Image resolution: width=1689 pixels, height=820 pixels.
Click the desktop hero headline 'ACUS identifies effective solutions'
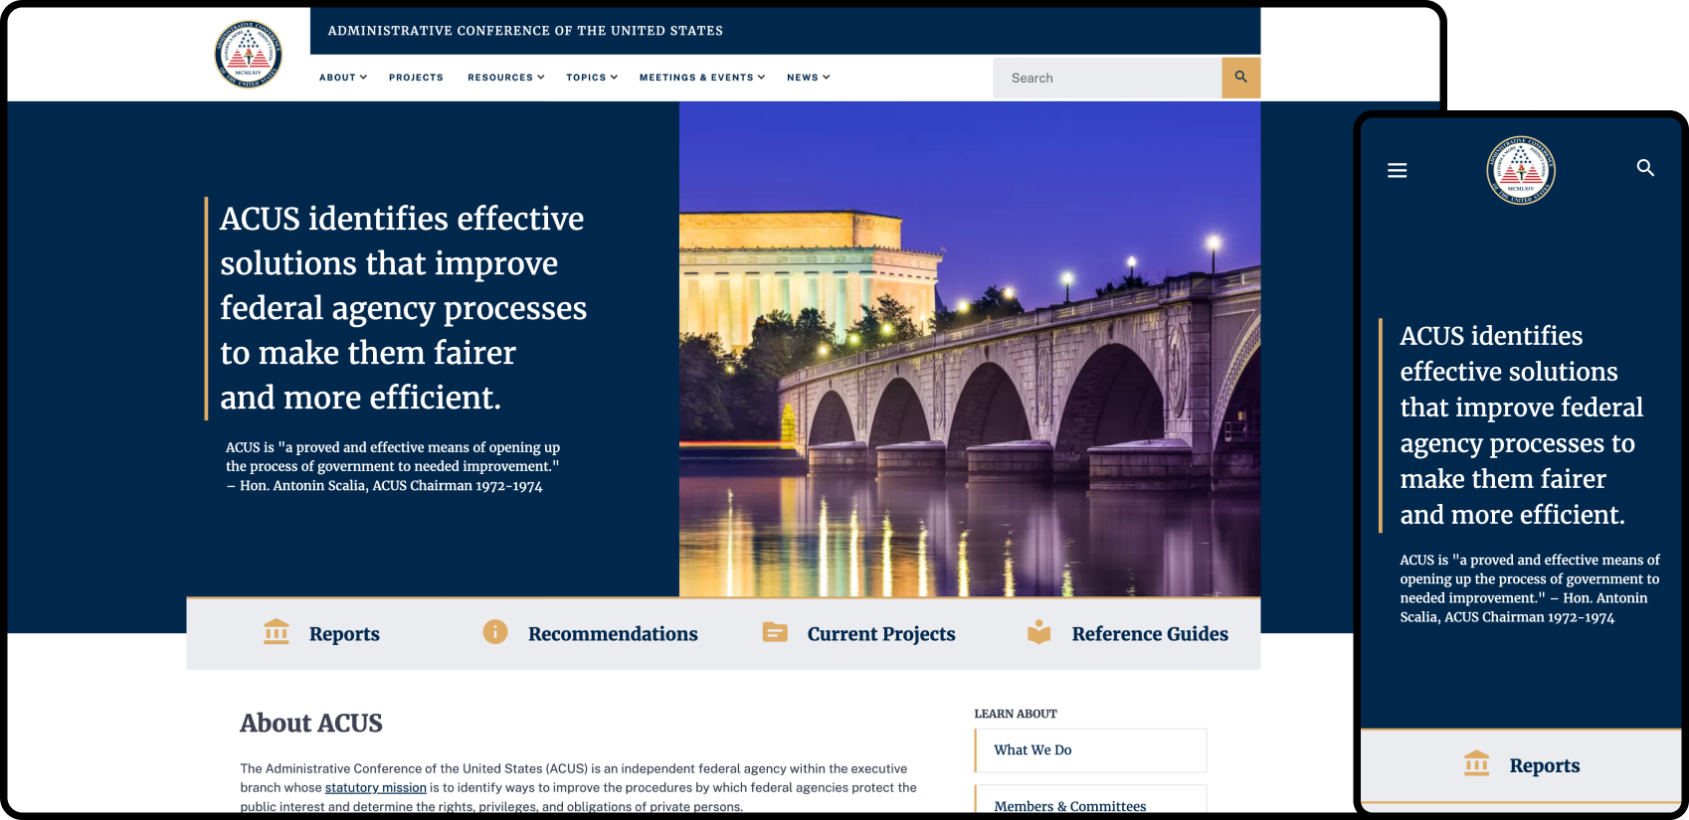point(403,307)
